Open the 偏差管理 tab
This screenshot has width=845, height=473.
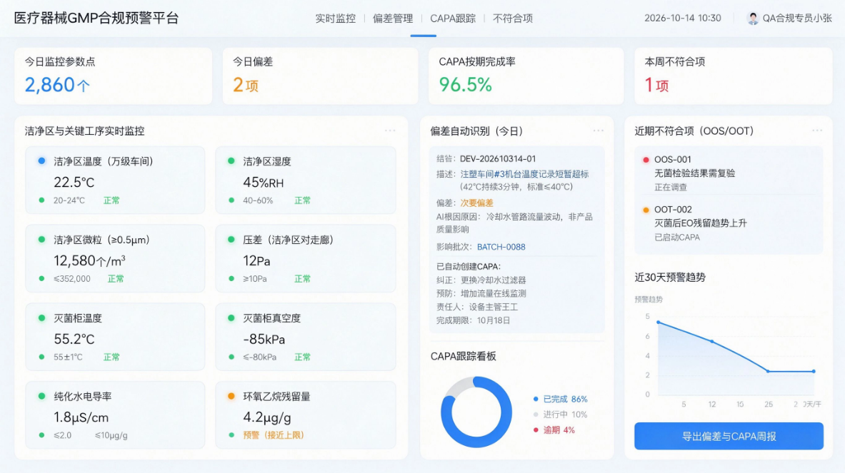(393, 19)
